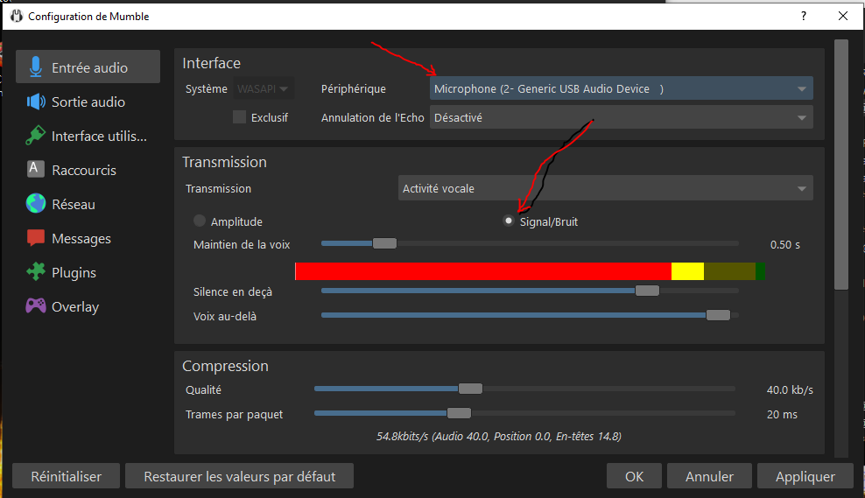Click the red speech bubble Messages icon
Viewport: 865px width, 498px height.
36,238
